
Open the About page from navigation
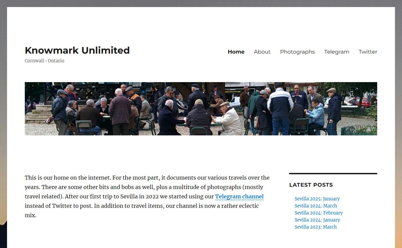click(262, 52)
